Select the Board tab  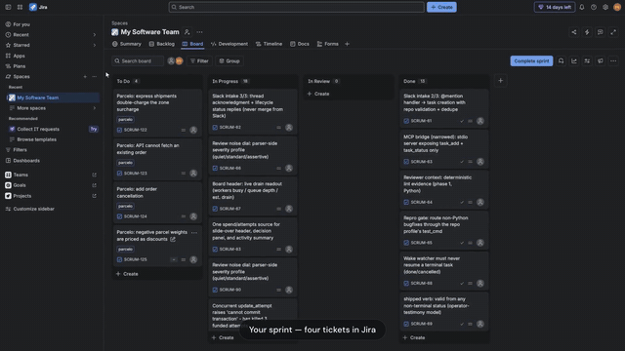(192, 44)
